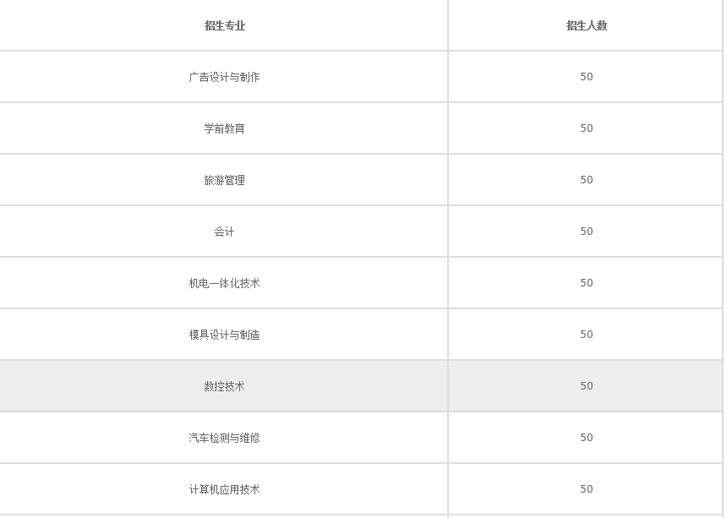Select the highlighted 数控技术 row label
The height and width of the screenshot is (518, 727).
[x=224, y=386]
